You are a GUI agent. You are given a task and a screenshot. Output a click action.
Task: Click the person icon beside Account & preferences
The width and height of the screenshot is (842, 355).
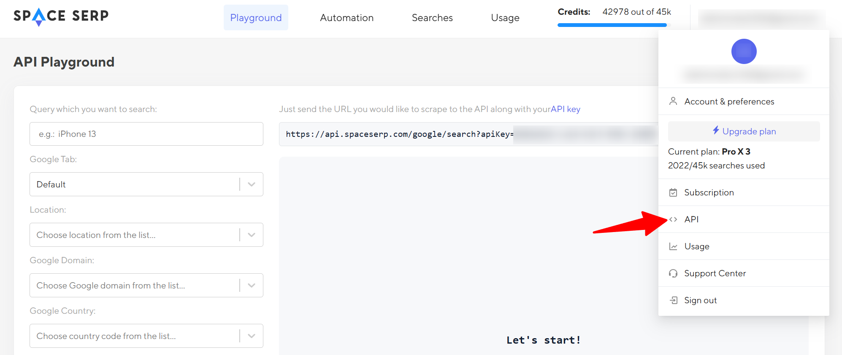673,101
